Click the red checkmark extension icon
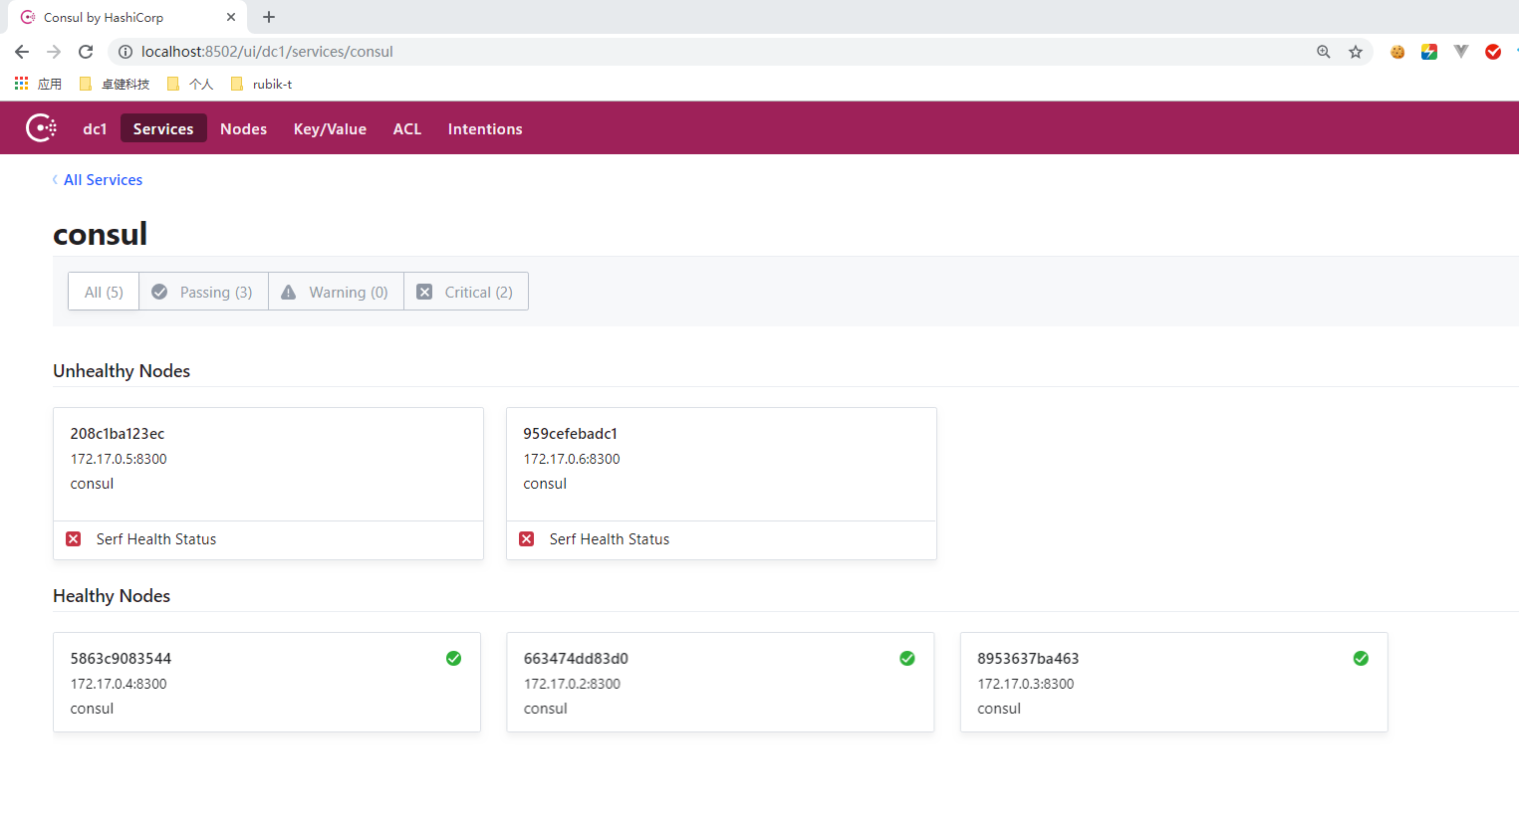The height and width of the screenshot is (826, 1519). (x=1493, y=52)
